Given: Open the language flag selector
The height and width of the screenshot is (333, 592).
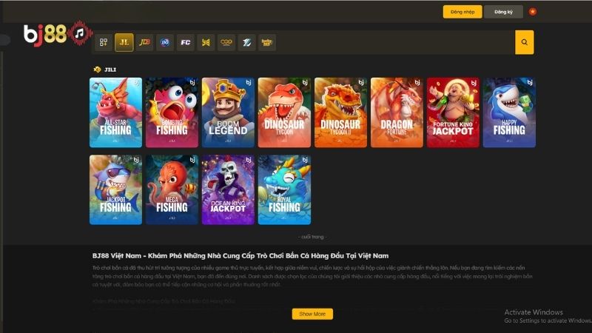Looking at the screenshot, I should point(533,12).
